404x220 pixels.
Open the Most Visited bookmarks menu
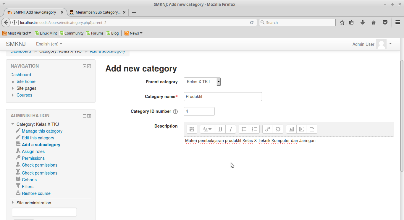click(x=17, y=33)
